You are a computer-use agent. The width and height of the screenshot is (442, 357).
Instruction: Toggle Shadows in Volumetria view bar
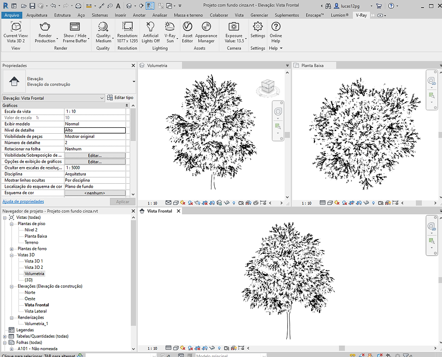click(190, 203)
